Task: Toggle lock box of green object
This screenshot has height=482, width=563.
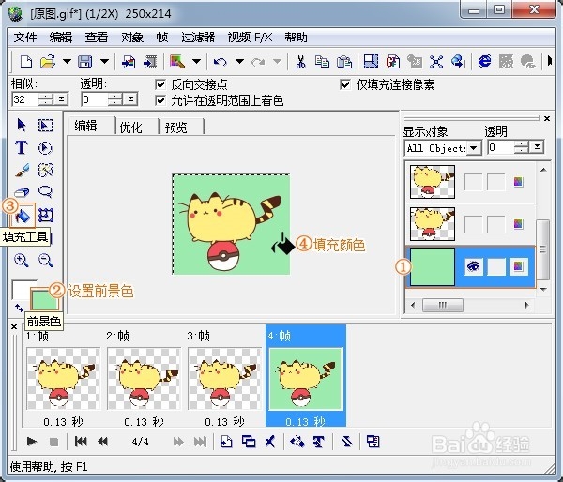Action: pos(495,266)
